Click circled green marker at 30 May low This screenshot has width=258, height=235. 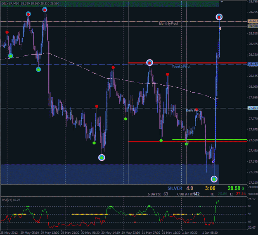pyautogui.click(x=102, y=158)
